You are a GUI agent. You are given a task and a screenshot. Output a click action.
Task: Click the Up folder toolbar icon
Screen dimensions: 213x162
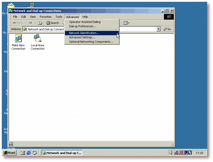(40, 23)
